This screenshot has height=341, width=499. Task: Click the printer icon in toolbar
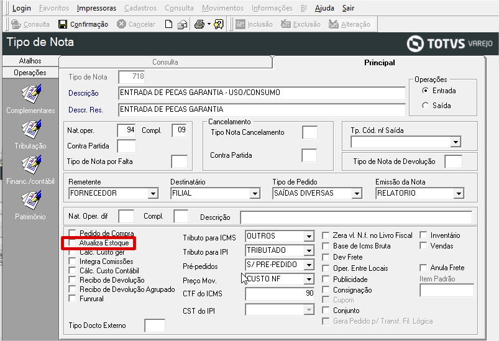pos(199,24)
